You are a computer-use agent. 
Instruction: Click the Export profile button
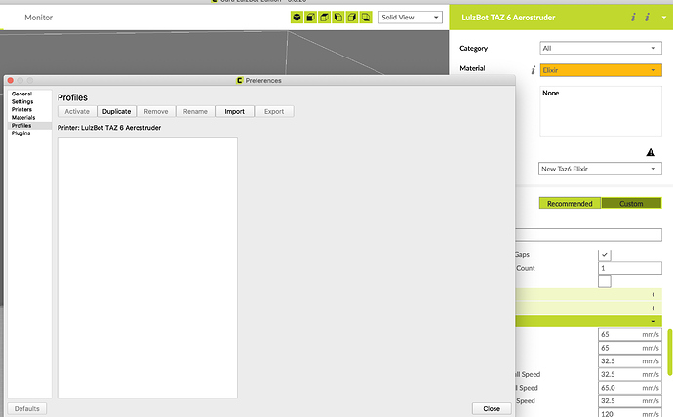[274, 111]
